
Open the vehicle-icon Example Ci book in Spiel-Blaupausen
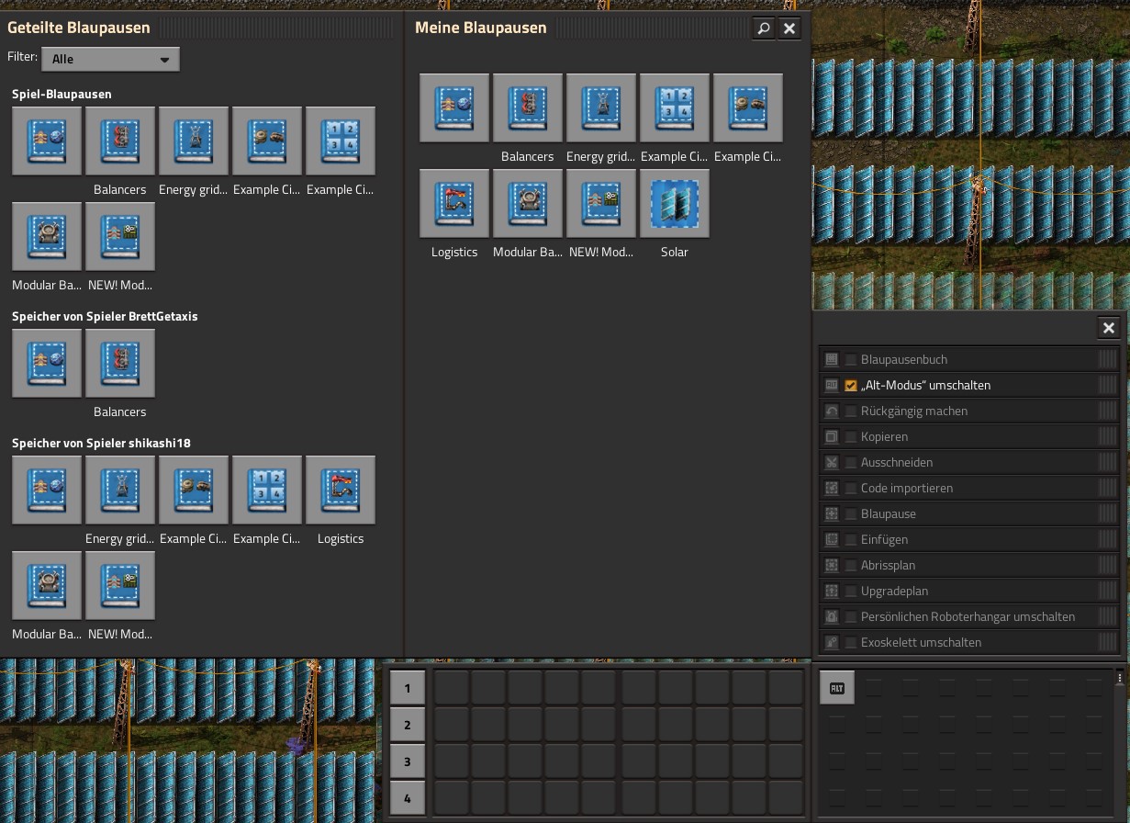[267, 141]
